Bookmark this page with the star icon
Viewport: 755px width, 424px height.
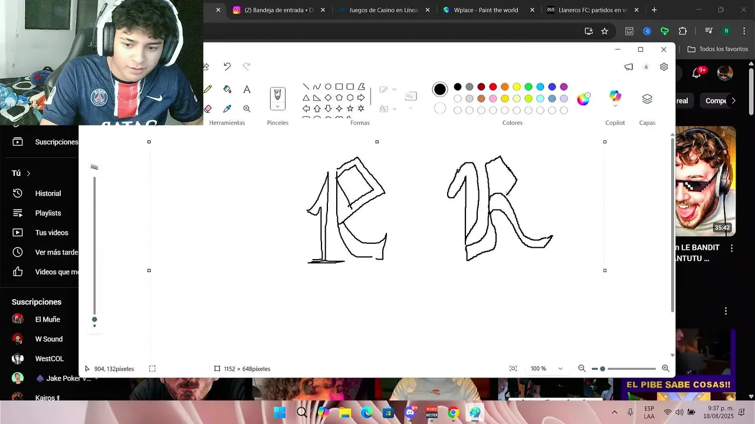tap(605, 31)
